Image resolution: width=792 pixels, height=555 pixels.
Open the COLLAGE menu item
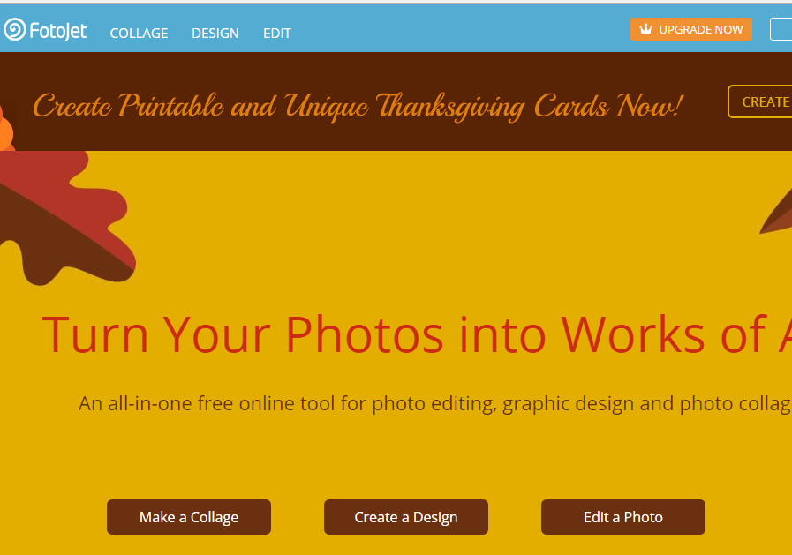coord(139,34)
